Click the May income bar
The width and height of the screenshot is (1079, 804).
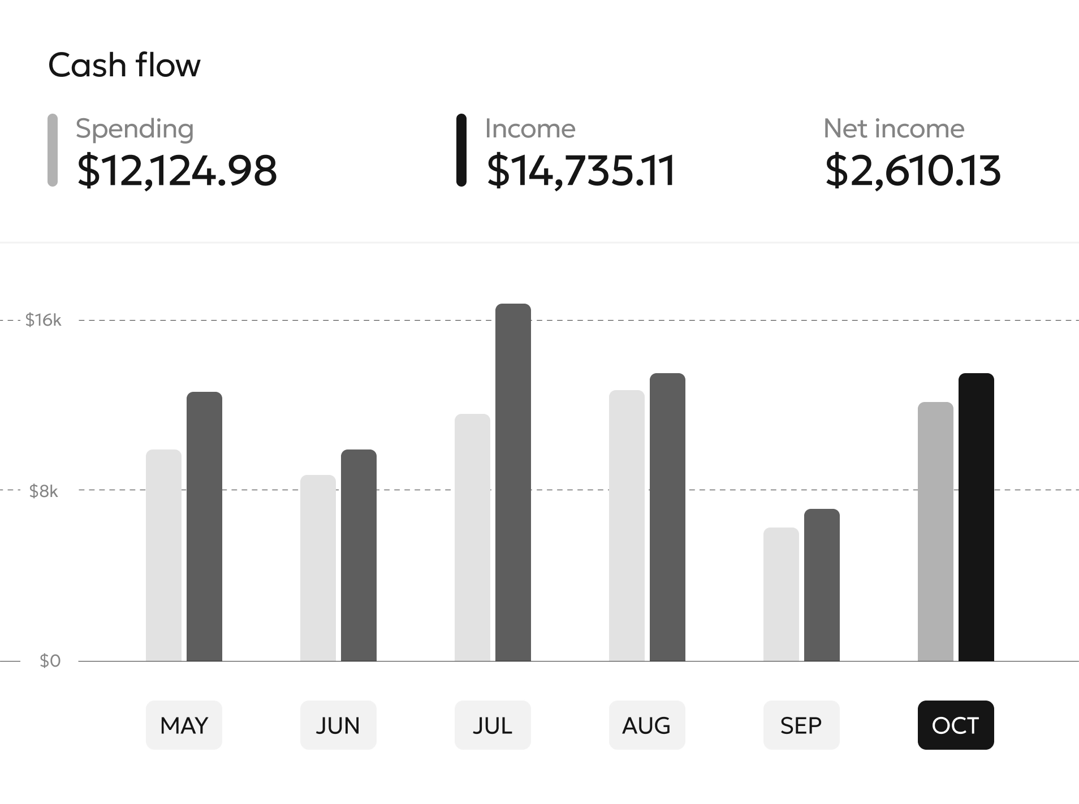tap(204, 526)
